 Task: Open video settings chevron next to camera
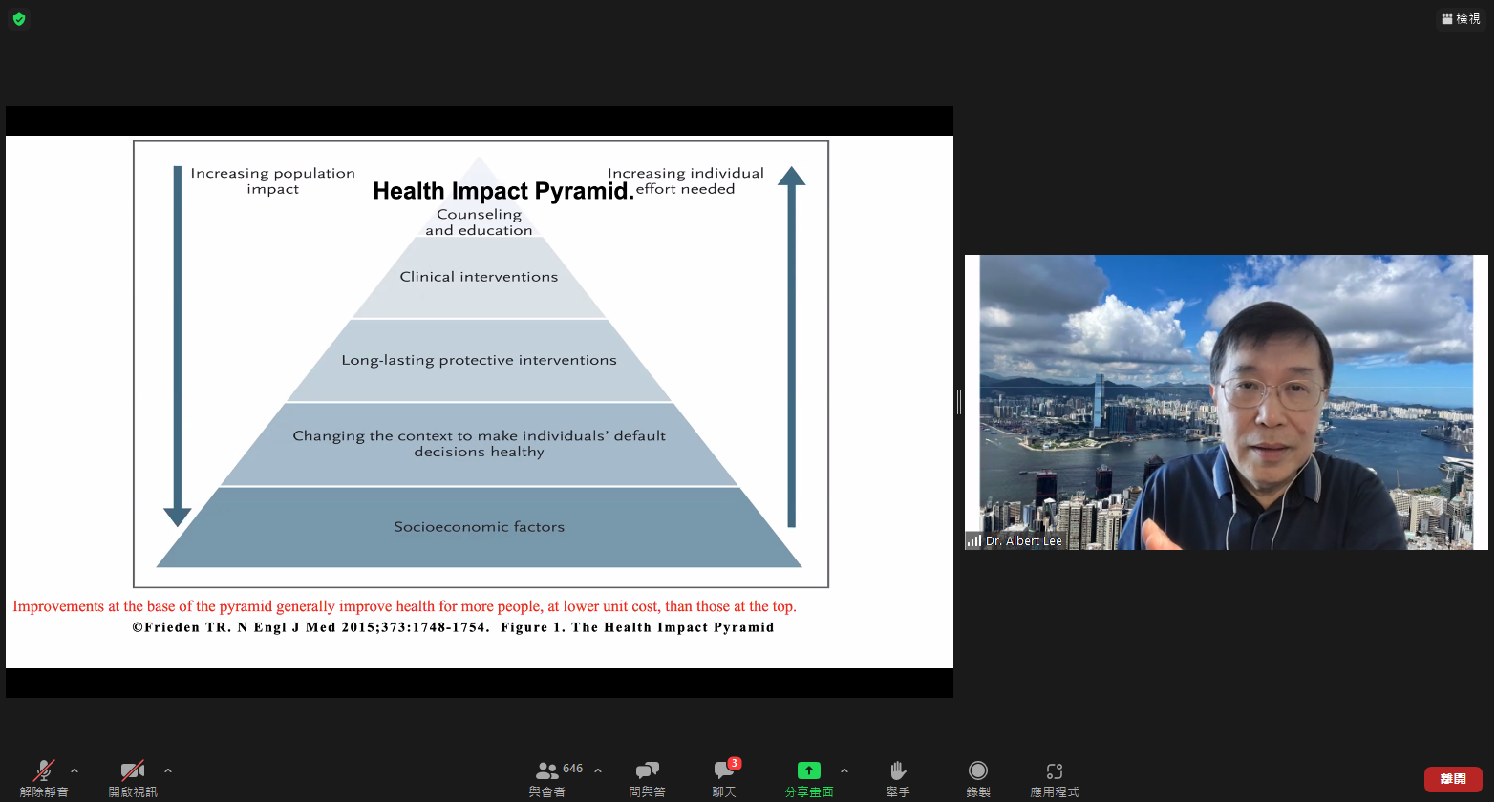(168, 770)
